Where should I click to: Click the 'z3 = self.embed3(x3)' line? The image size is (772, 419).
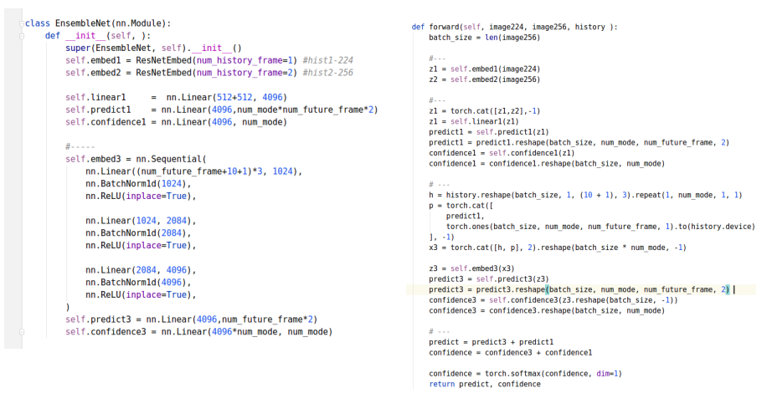471,268
